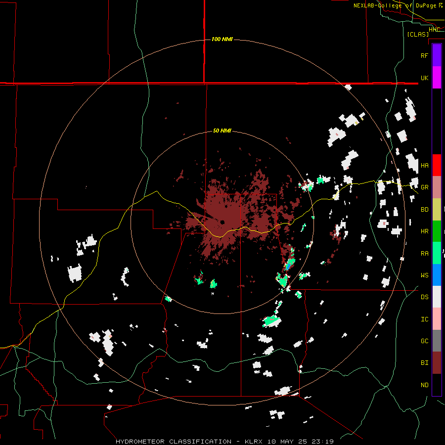Choose the light pink IC legend swatch
The width and height of the screenshot is (445, 445).
[x=437, y=319]
